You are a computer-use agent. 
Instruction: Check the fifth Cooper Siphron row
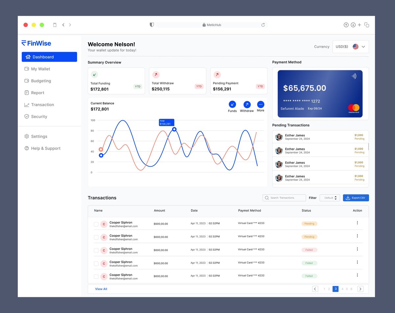pos(96,276)
